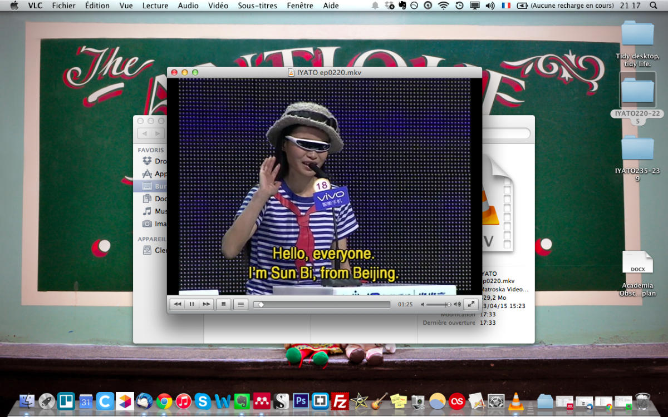Open the Wi-Fi status menu
The image size is (668, 417).
[443, 6]
